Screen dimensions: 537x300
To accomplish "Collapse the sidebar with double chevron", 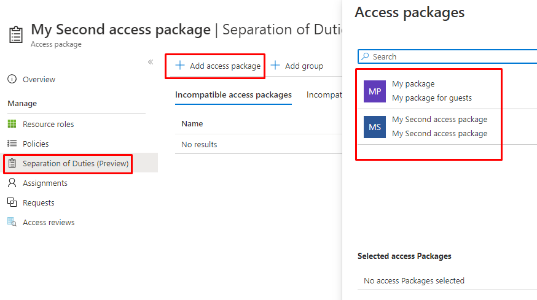I will coord(151,62).
